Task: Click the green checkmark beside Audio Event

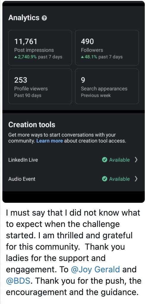Action: tap(104, 179)
